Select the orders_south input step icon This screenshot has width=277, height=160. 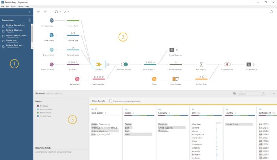[51, 20]
